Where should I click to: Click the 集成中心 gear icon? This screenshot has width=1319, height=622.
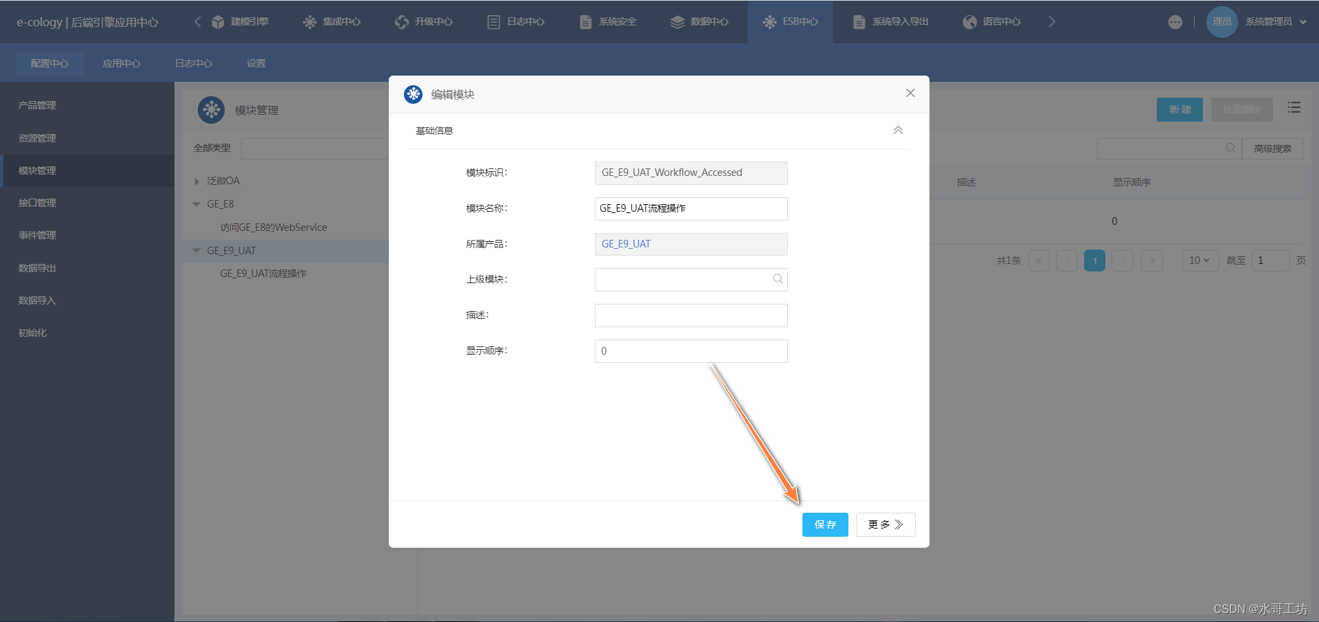308,21
